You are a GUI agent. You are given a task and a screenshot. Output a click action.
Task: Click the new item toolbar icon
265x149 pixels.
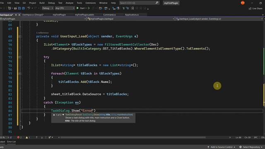(x=10, y=8)
